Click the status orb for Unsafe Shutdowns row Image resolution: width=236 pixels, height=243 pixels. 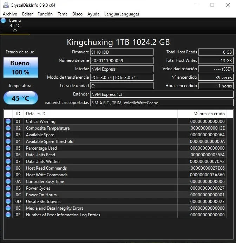coord(8,201)
